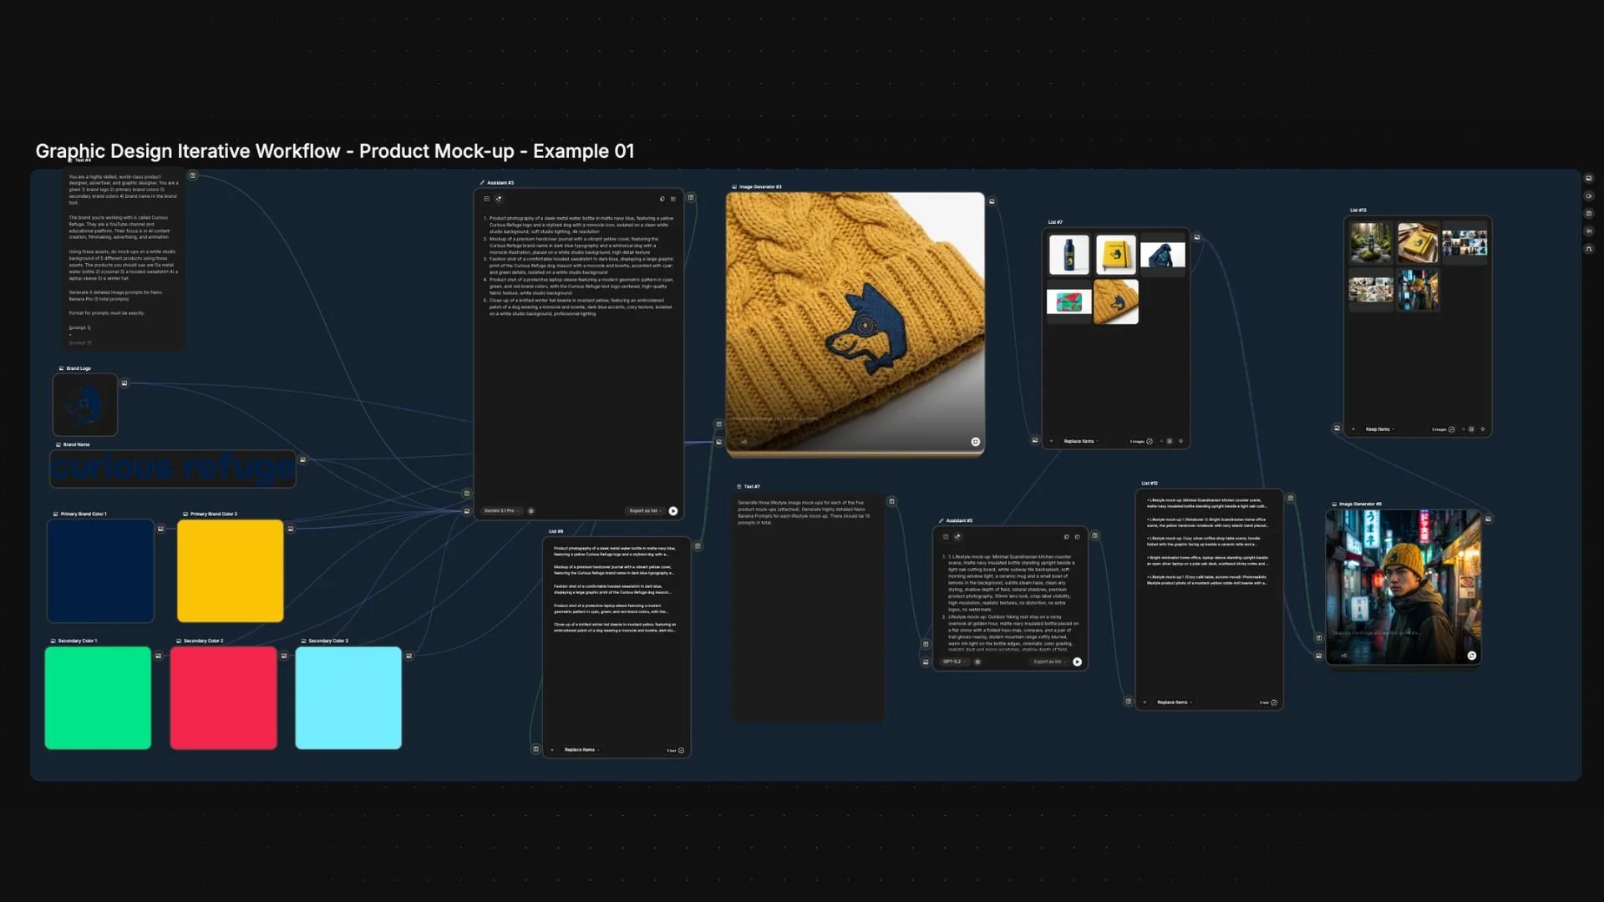Run Assistant #3 using its play button

click(x=674, y=510)
